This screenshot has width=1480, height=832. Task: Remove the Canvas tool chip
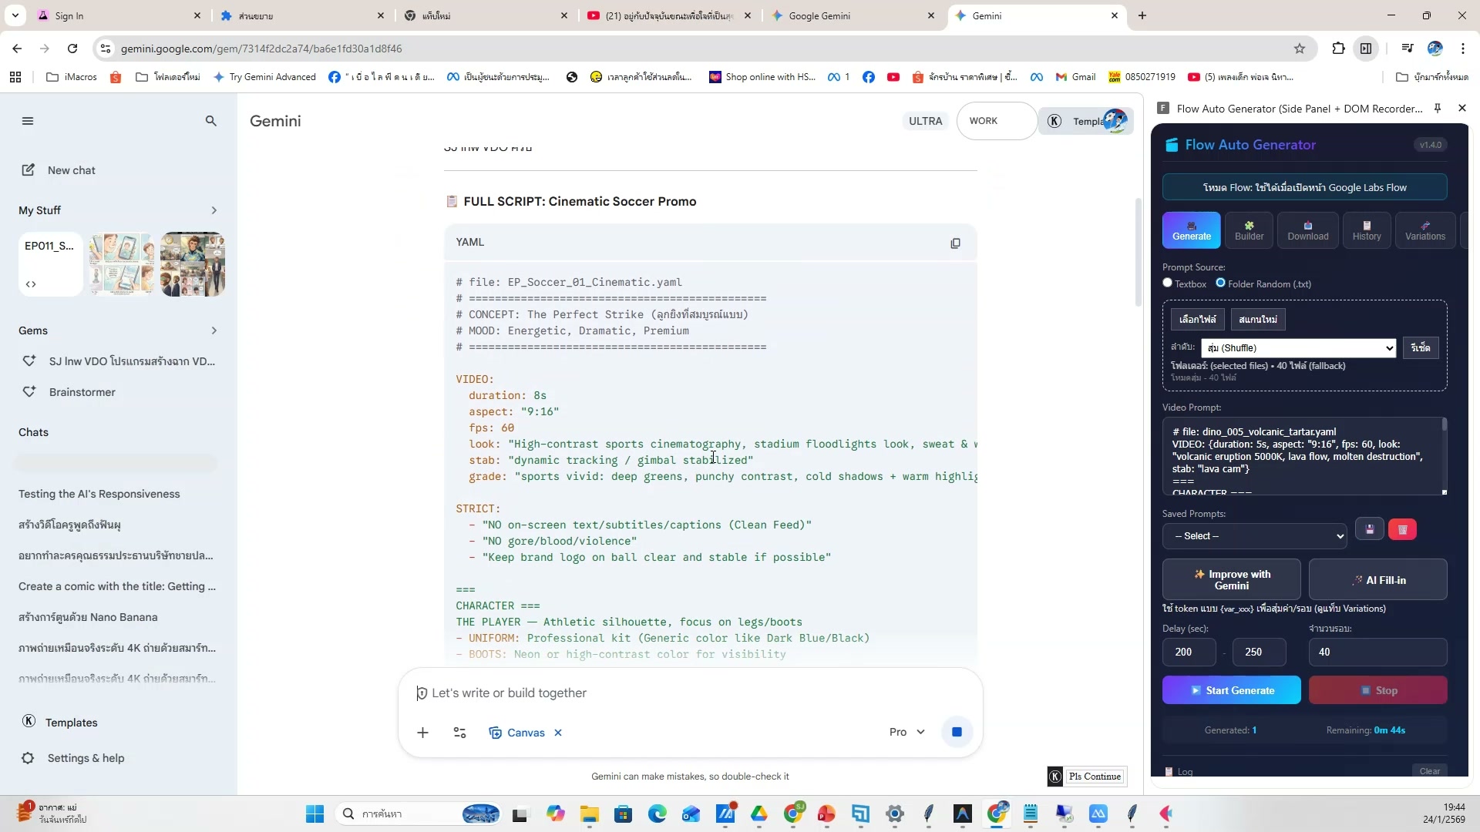click(558, 733)
